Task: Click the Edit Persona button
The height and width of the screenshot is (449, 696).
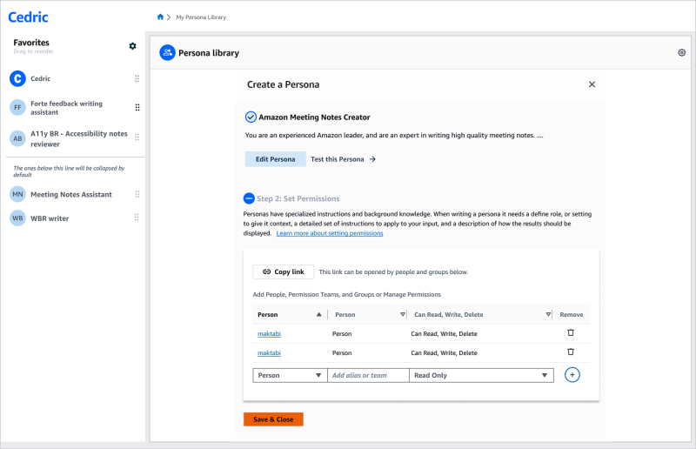Action: 274,159
